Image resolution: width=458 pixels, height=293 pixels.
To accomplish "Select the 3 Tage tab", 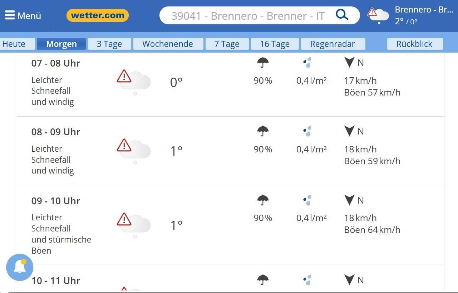I will (109, 44).
